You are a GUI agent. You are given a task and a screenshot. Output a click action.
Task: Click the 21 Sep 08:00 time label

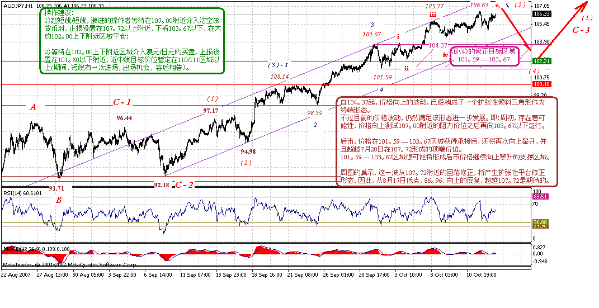pos(303,274)
